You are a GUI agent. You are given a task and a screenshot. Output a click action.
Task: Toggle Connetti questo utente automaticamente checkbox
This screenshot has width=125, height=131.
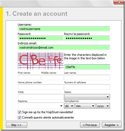tap(20, 118)
